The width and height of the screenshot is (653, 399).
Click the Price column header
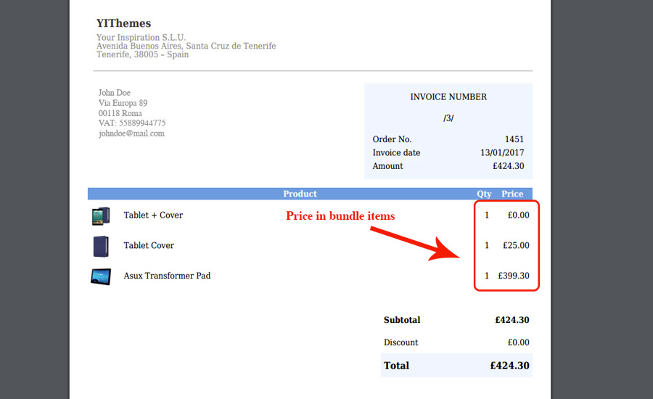(x=512, y=194)
